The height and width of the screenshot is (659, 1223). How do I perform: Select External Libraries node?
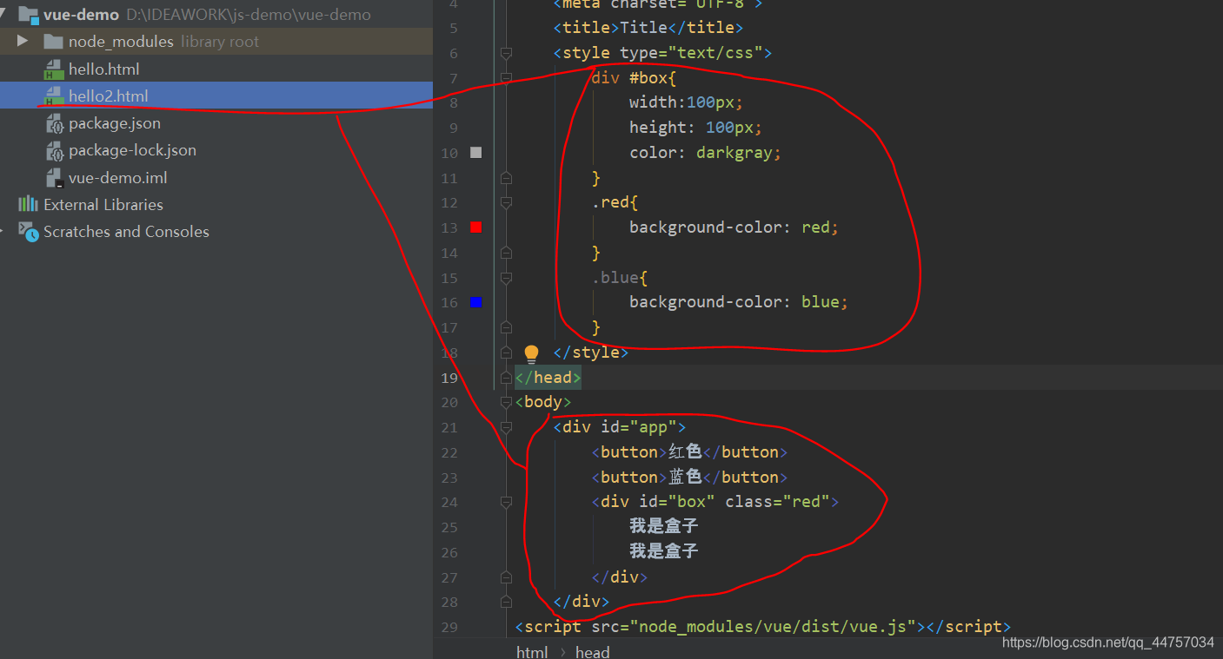(103, 205)
